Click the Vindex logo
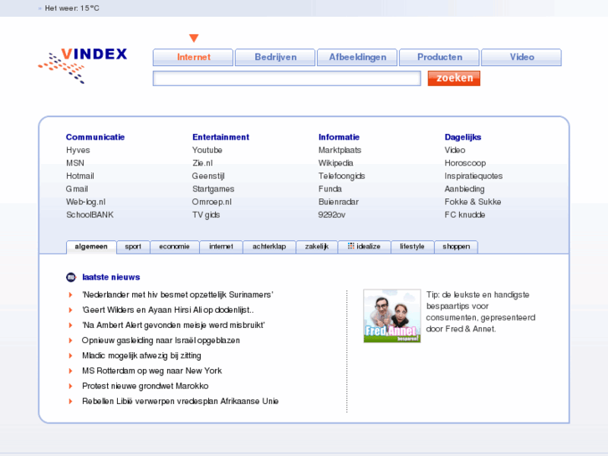608x456 pixels. pos(83,65)
